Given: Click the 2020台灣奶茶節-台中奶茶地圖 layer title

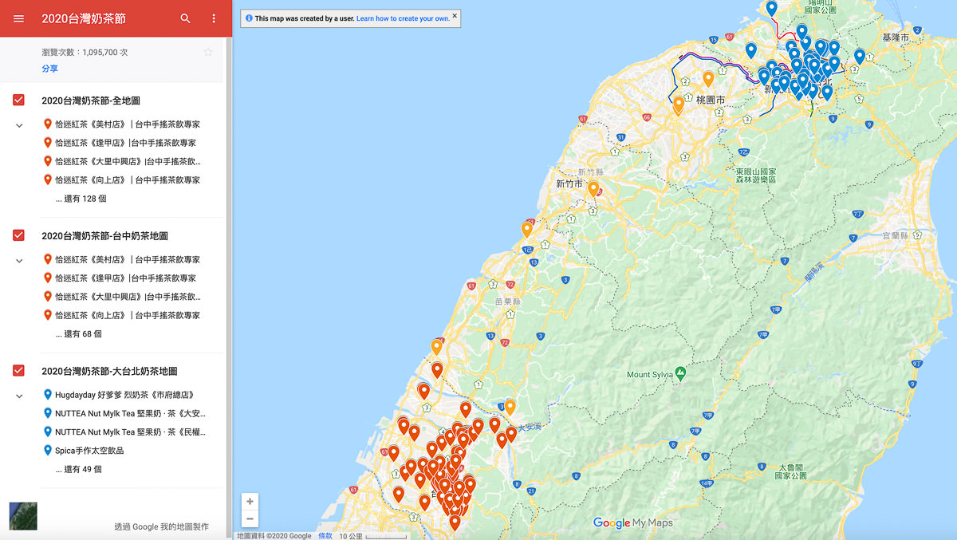Looking at the screenshot, I should point(104,236).
